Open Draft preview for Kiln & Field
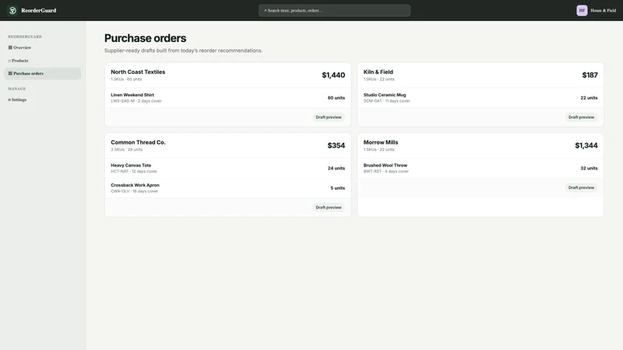This screenshot has height=350, width=623. click(x=581, y=117)
